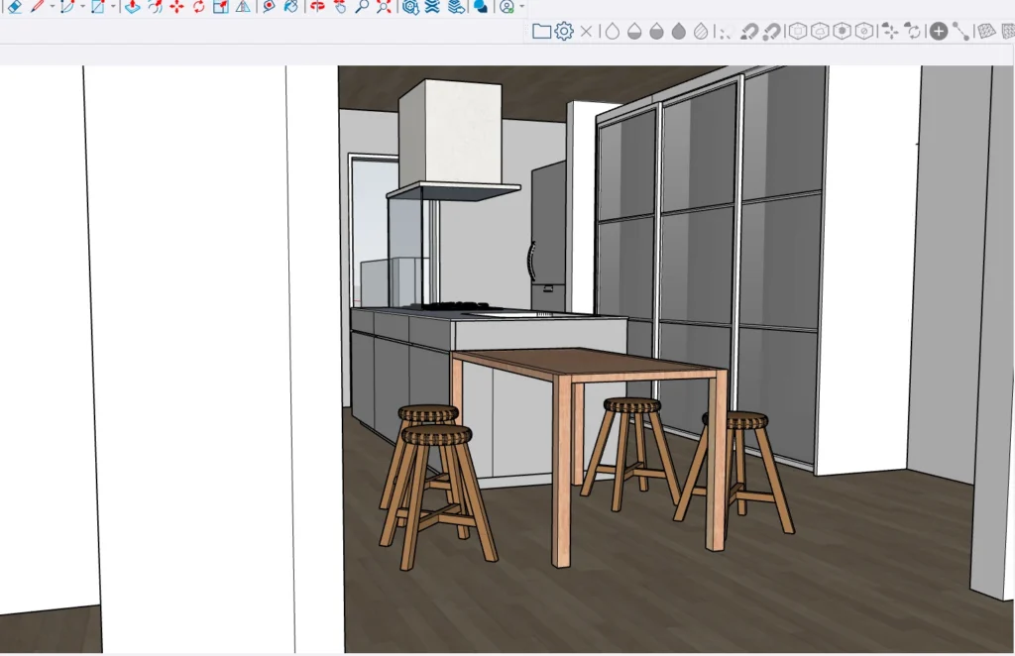Select the Arc tool

67,7
